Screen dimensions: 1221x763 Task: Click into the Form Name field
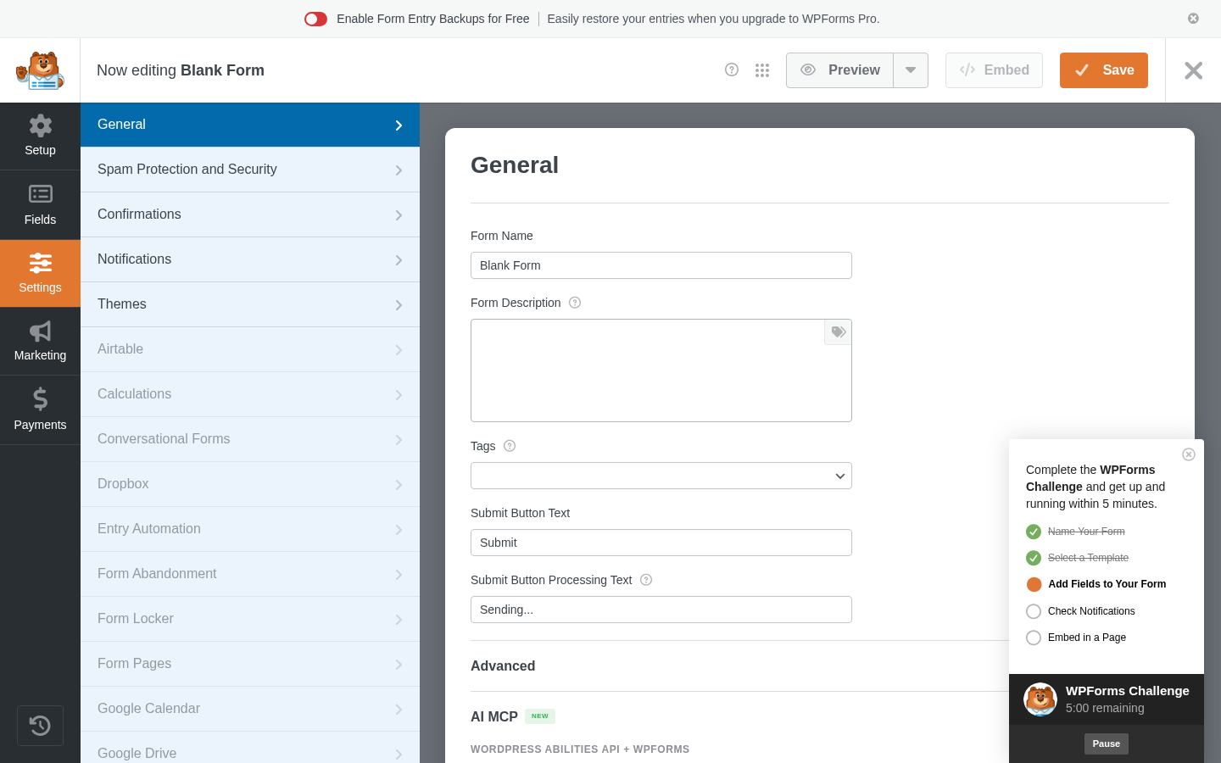tap(661, 265)
